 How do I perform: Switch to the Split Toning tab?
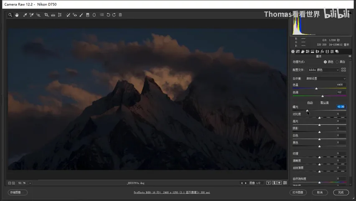[313, 52]
